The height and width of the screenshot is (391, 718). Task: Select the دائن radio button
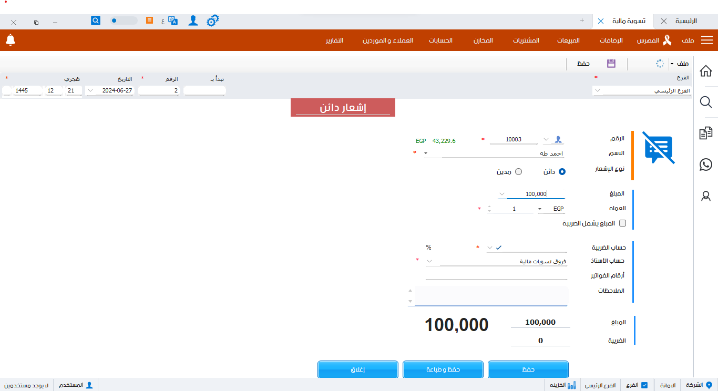click(x=562, y=172)
